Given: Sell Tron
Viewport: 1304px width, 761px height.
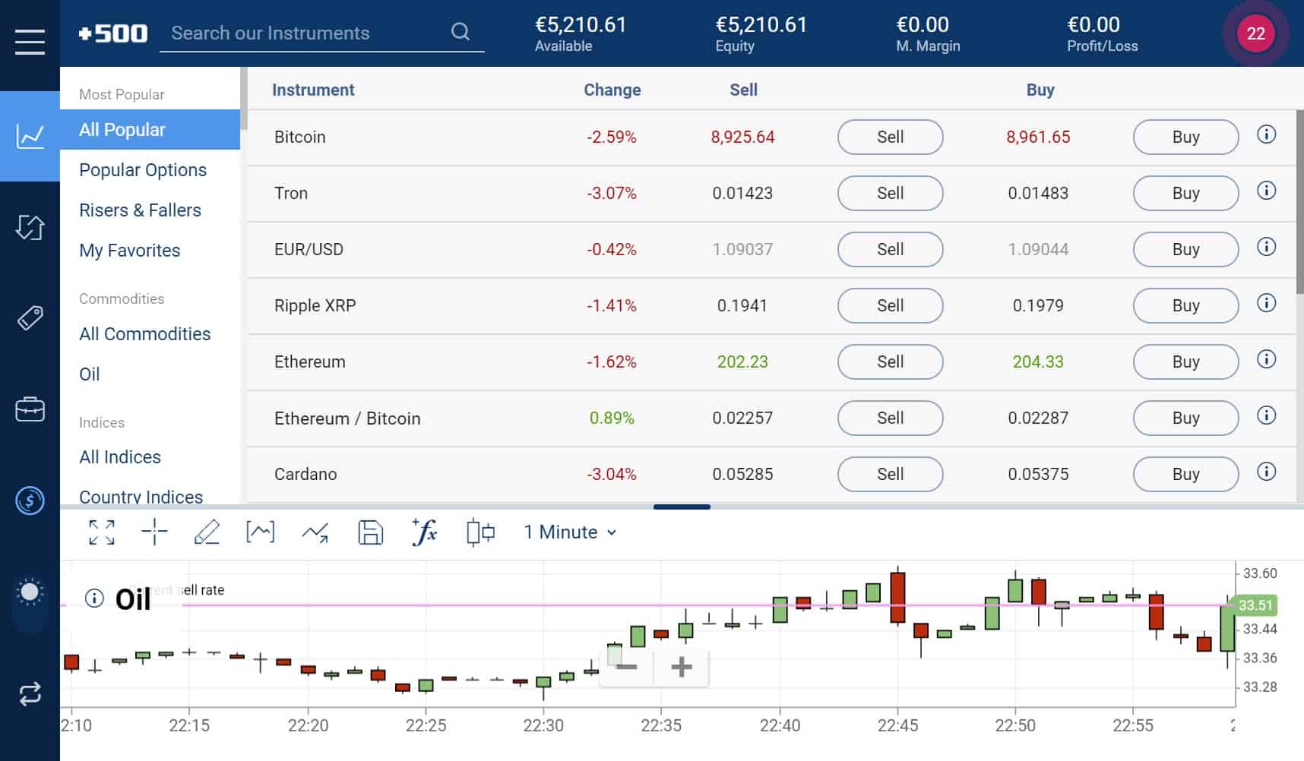Looking at the screenshot, I should pos(890,194).
